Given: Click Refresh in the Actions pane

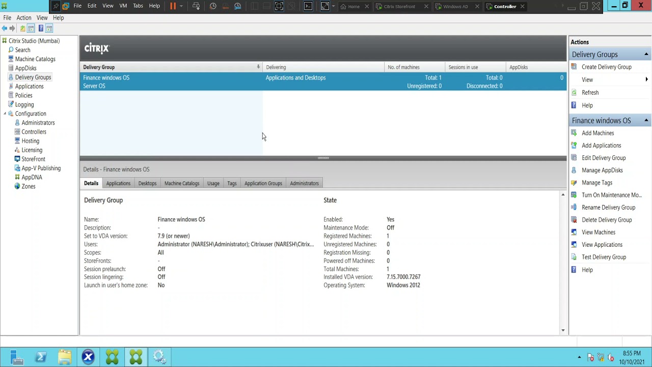Looking at the screenshot, I should 590,93.
